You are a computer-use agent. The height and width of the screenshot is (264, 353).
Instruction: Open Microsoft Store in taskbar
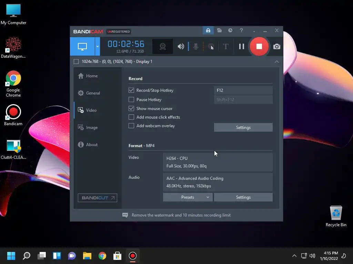[x=117, y=256]
